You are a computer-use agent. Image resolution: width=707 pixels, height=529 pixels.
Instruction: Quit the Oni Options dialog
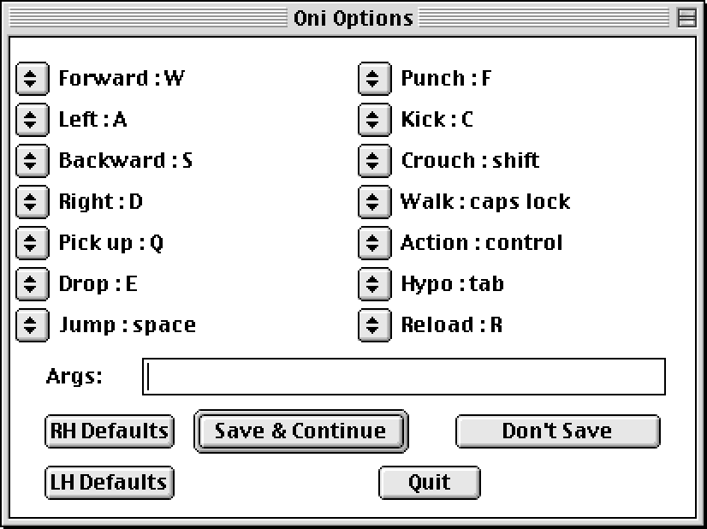[x=429, y=483]
